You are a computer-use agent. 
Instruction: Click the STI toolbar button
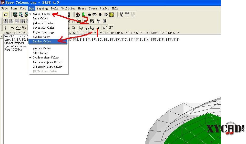pyautogui.click(x=111, y=28)
